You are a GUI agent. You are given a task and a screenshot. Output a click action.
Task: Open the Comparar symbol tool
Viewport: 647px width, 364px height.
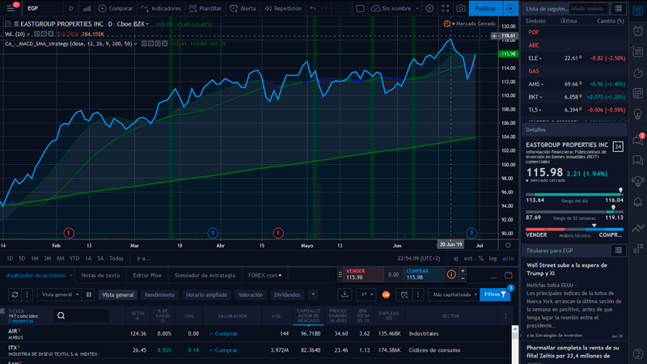(116, 8)
